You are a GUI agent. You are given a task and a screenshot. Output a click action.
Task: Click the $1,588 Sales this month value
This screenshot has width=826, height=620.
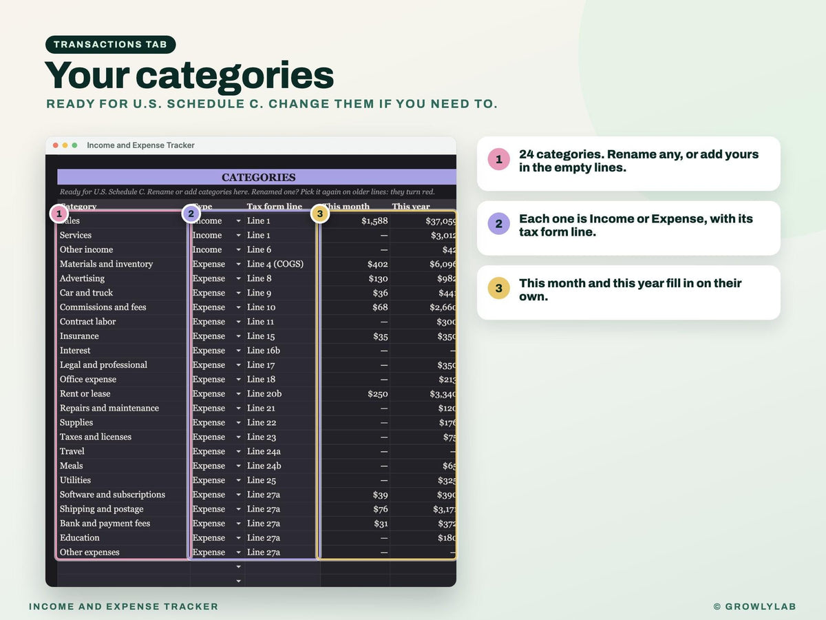click(374, 221)
